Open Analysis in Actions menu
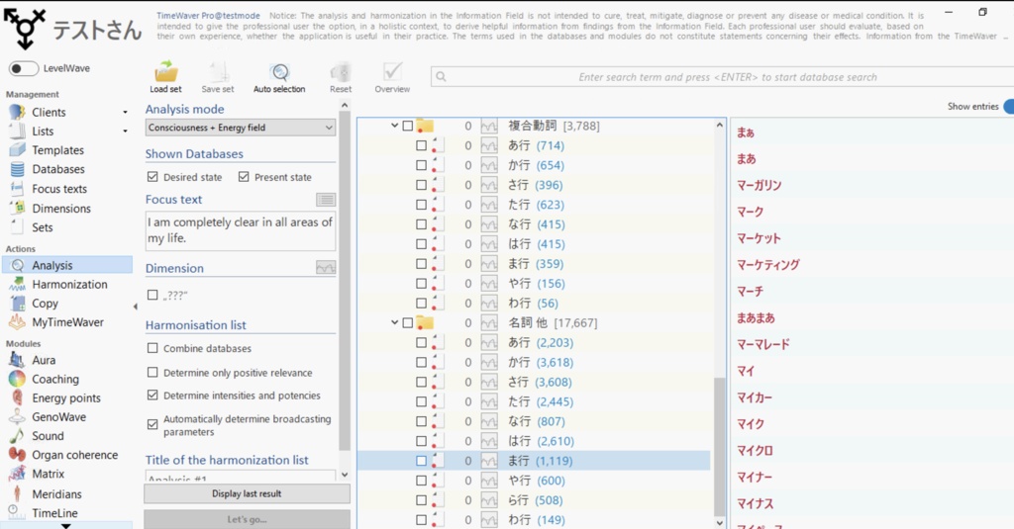Screen dimensions: 1014x529 click(x=67, y=265)
